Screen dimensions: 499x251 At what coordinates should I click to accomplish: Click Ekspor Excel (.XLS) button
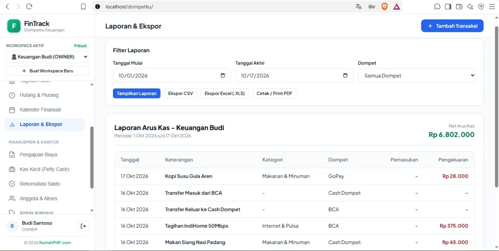coord(225,94)
